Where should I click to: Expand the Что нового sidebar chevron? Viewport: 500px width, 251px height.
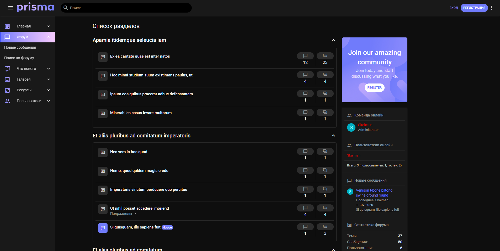pyautogui.click(x=49, y=69)
